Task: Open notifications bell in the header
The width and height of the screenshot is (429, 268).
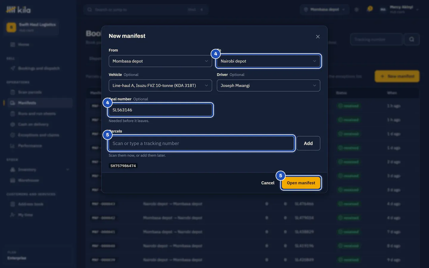Action: (370, 9)
